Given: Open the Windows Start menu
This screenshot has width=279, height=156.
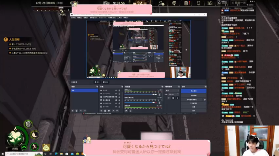Looking at the screenshot, I should tap(2, 154).
